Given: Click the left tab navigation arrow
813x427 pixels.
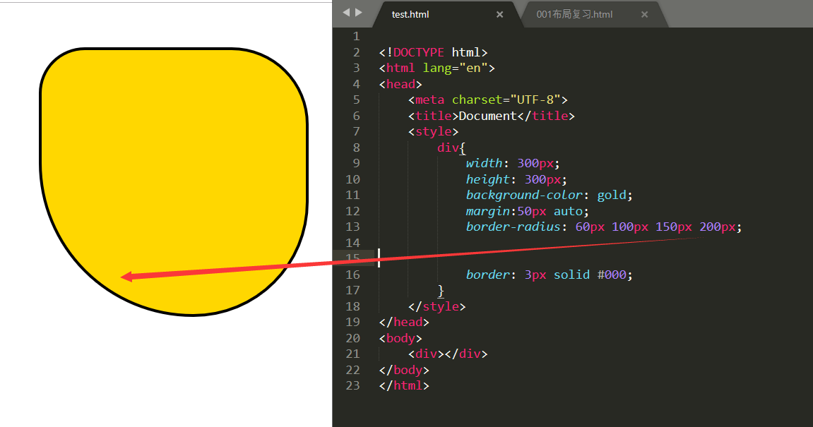Looking at the screenshot, I should tap(345, 12).
